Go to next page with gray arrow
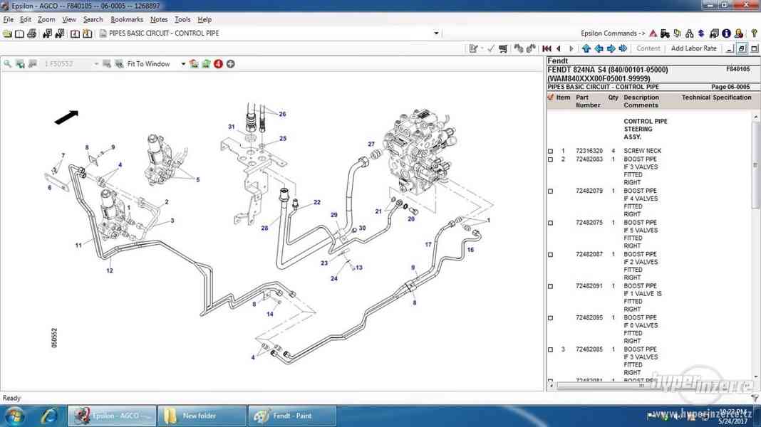Viewport: 761px width, 427px height. (571, 48)
